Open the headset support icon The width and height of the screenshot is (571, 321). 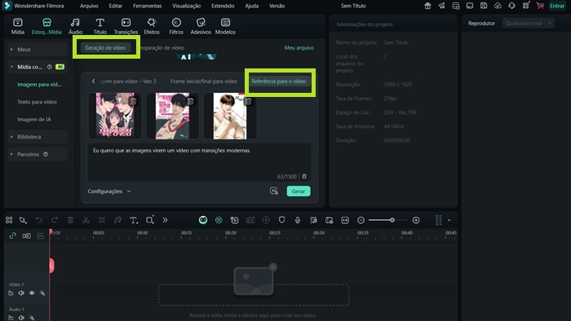(x=511, y=6)
